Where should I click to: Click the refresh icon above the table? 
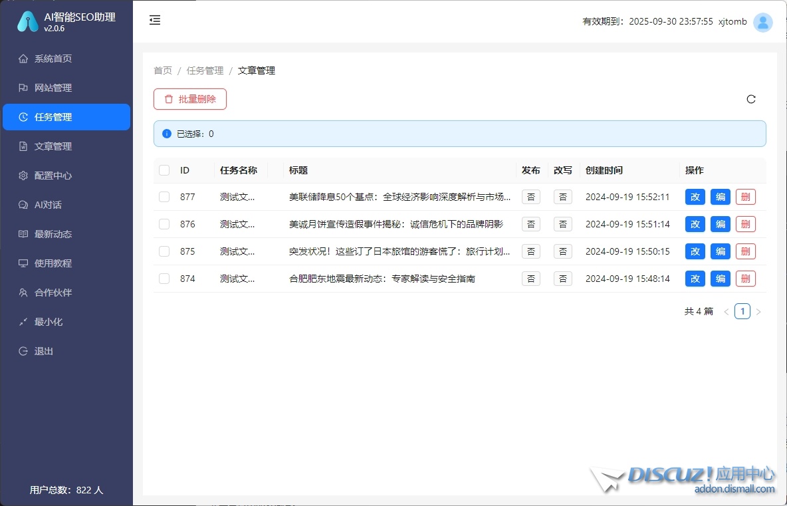coord(751,99)
